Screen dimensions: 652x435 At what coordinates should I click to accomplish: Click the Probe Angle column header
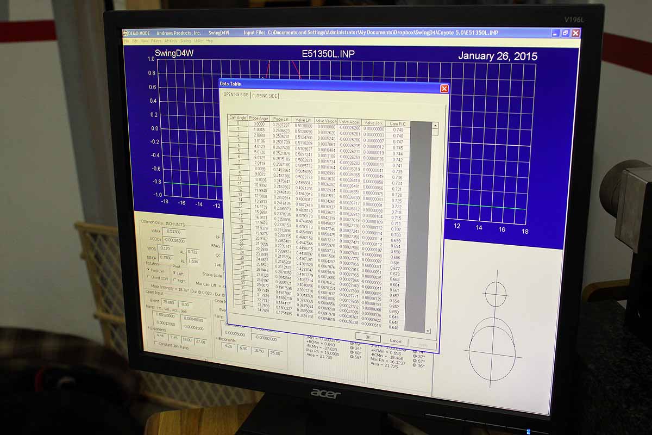pyautogui.click(x=259, y=118)
